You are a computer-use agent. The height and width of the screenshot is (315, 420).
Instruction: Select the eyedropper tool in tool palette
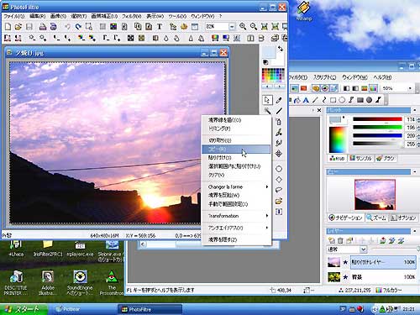(279, 100)
